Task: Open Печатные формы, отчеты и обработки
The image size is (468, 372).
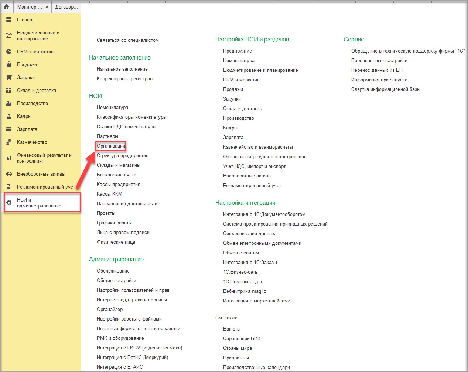Action: (139, 328)
